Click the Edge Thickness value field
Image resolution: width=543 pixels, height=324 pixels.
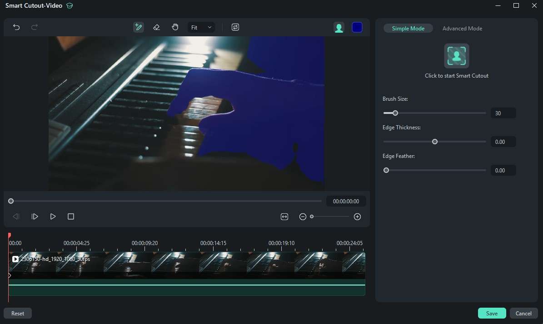point(503,142)
